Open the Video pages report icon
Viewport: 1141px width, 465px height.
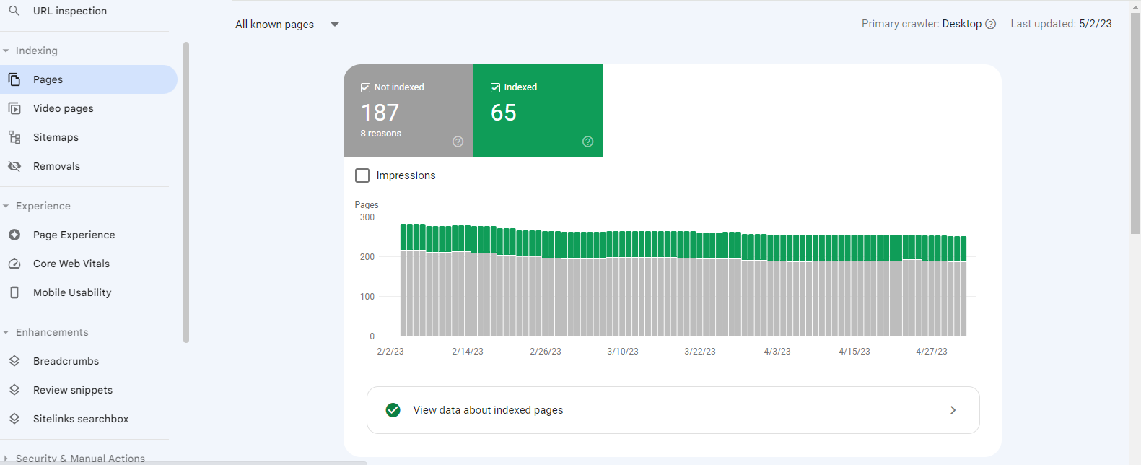coord(14,108)
